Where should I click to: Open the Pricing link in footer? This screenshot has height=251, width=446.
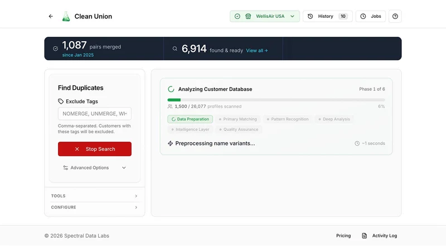pos(343,235)
